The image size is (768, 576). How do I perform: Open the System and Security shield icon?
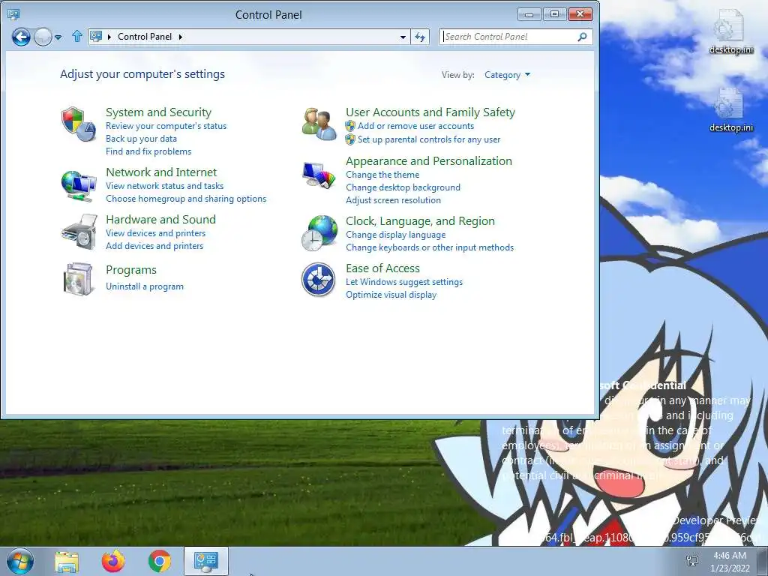click(78, 124)
